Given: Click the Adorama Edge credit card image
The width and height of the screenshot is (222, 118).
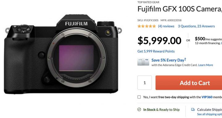Looking at the screenshot, I should [x=143, y=62].
